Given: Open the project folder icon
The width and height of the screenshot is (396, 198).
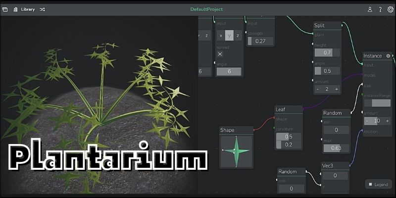Looking at the screenshot, I should (5, 9).
